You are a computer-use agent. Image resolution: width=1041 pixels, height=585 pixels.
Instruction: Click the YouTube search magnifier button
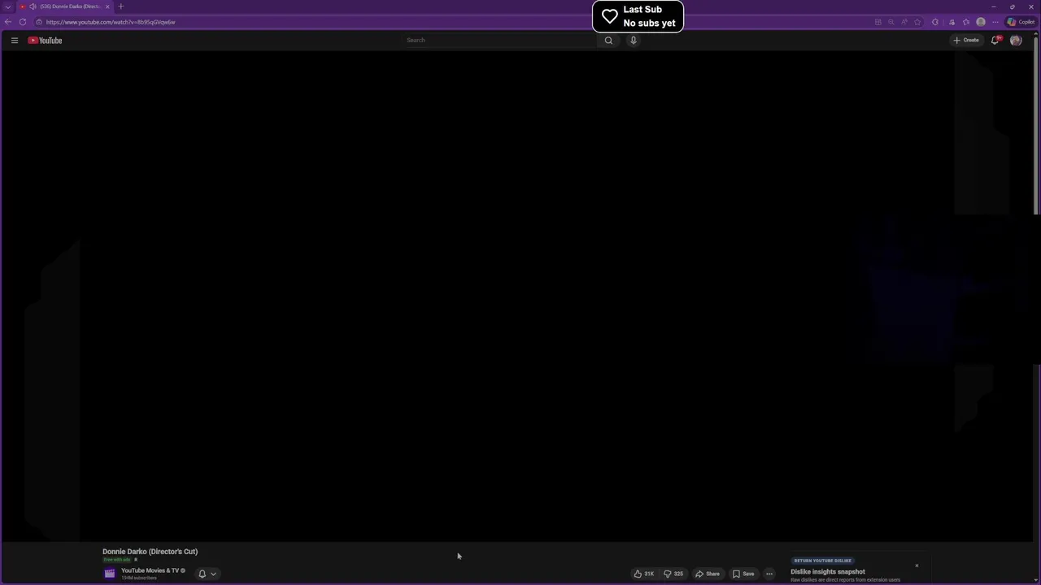tap(608, 40)
